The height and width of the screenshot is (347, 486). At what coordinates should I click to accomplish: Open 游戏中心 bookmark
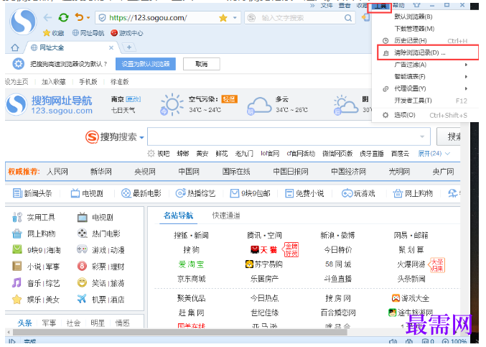point(127,33)
